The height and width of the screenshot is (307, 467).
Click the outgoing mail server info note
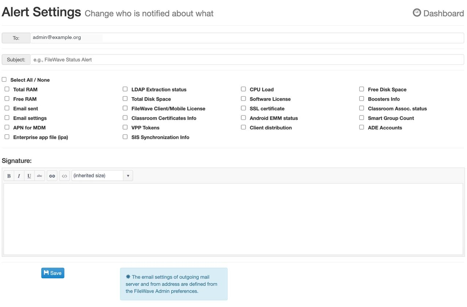coord(174,284)
